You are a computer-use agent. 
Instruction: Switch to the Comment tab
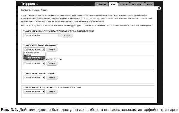(101, 4)
